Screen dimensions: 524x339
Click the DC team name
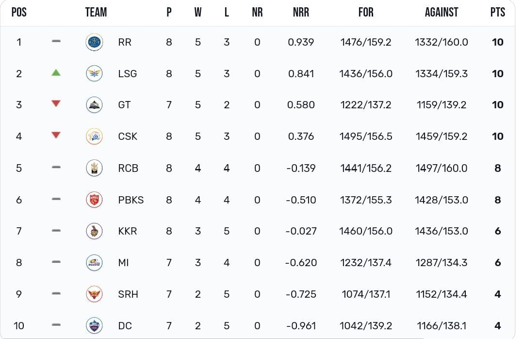(x=125, y=325)
